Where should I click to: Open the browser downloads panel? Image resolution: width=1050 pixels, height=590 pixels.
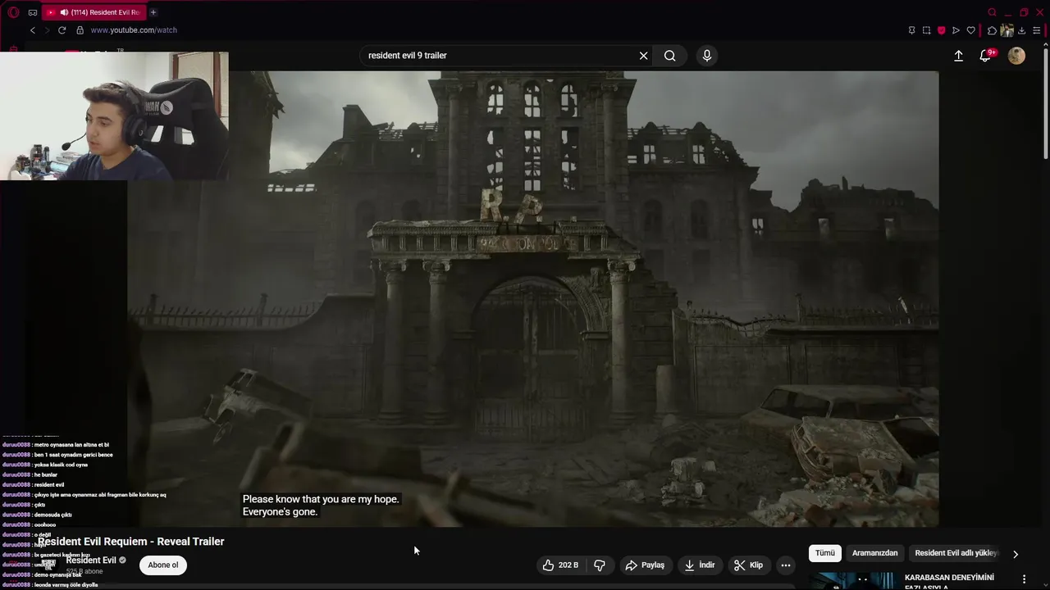click(x=1021, y=30)
